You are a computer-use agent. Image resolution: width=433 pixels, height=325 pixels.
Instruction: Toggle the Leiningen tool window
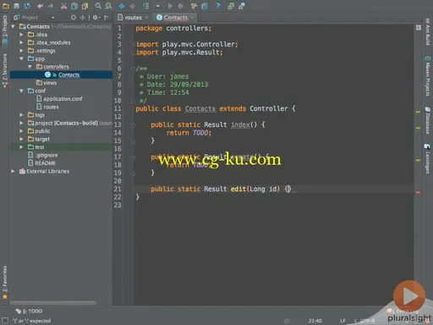[428, 158]
